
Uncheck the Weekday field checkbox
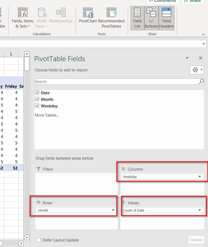37,106
